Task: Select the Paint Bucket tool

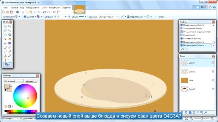Action: pyautogui.click(x=5, y=43)
